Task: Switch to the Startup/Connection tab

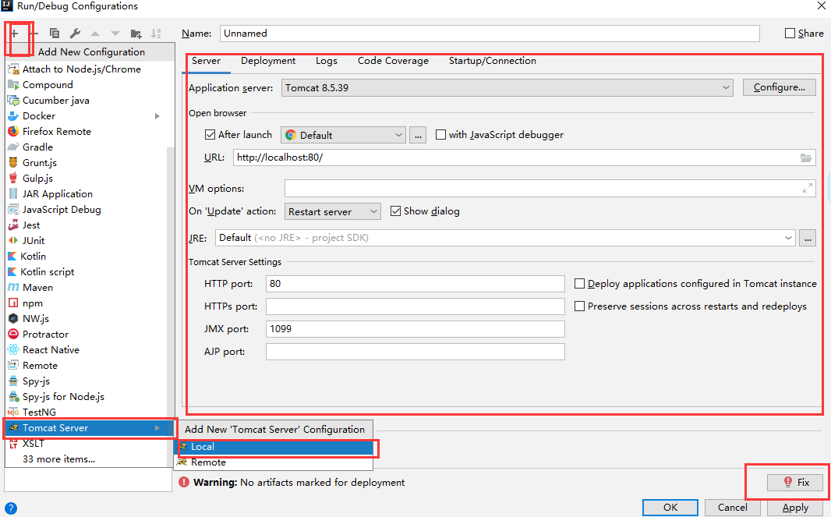Action: 493,61
